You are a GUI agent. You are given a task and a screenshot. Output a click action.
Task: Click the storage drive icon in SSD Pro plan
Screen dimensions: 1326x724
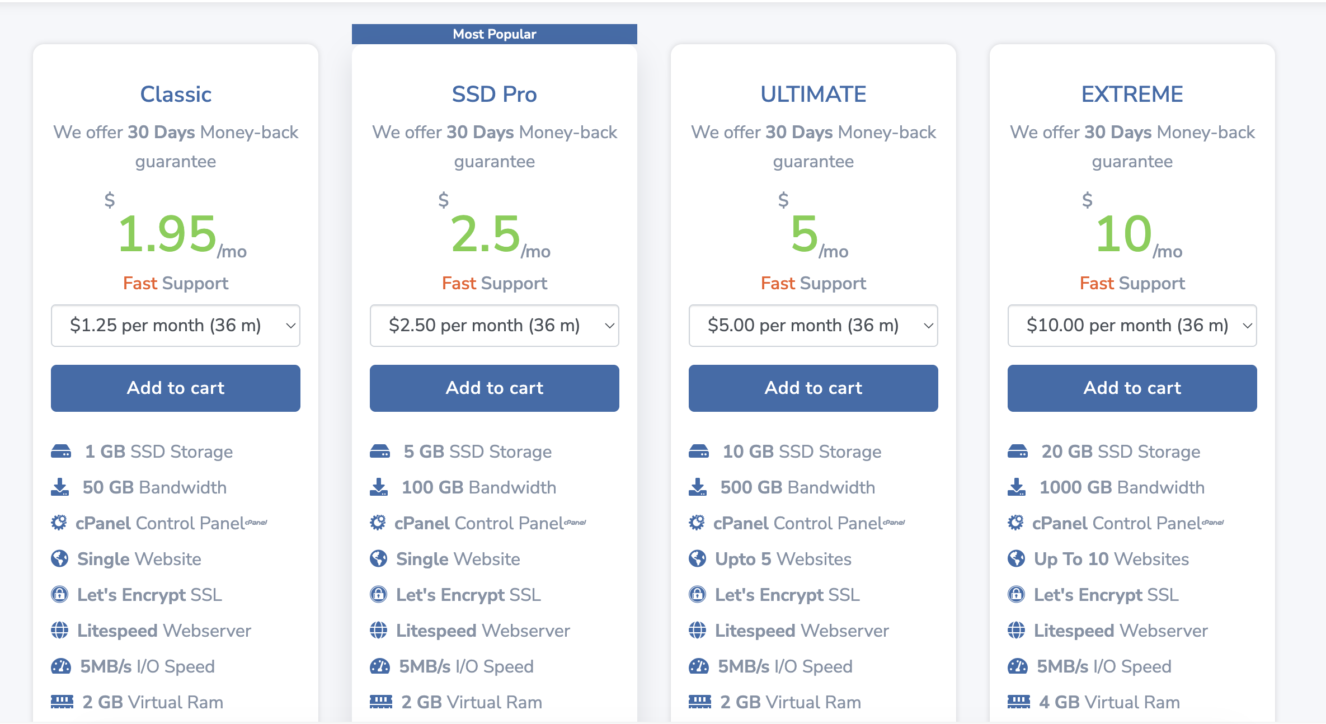[x=380, y=451]
